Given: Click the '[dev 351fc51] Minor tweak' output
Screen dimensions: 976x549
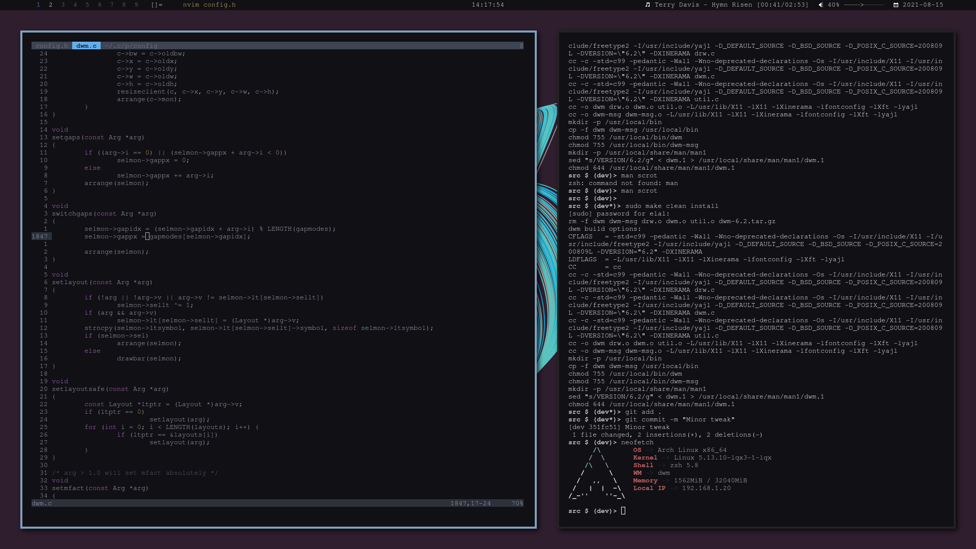Looking at the screenshot, I should coord(619,427).
